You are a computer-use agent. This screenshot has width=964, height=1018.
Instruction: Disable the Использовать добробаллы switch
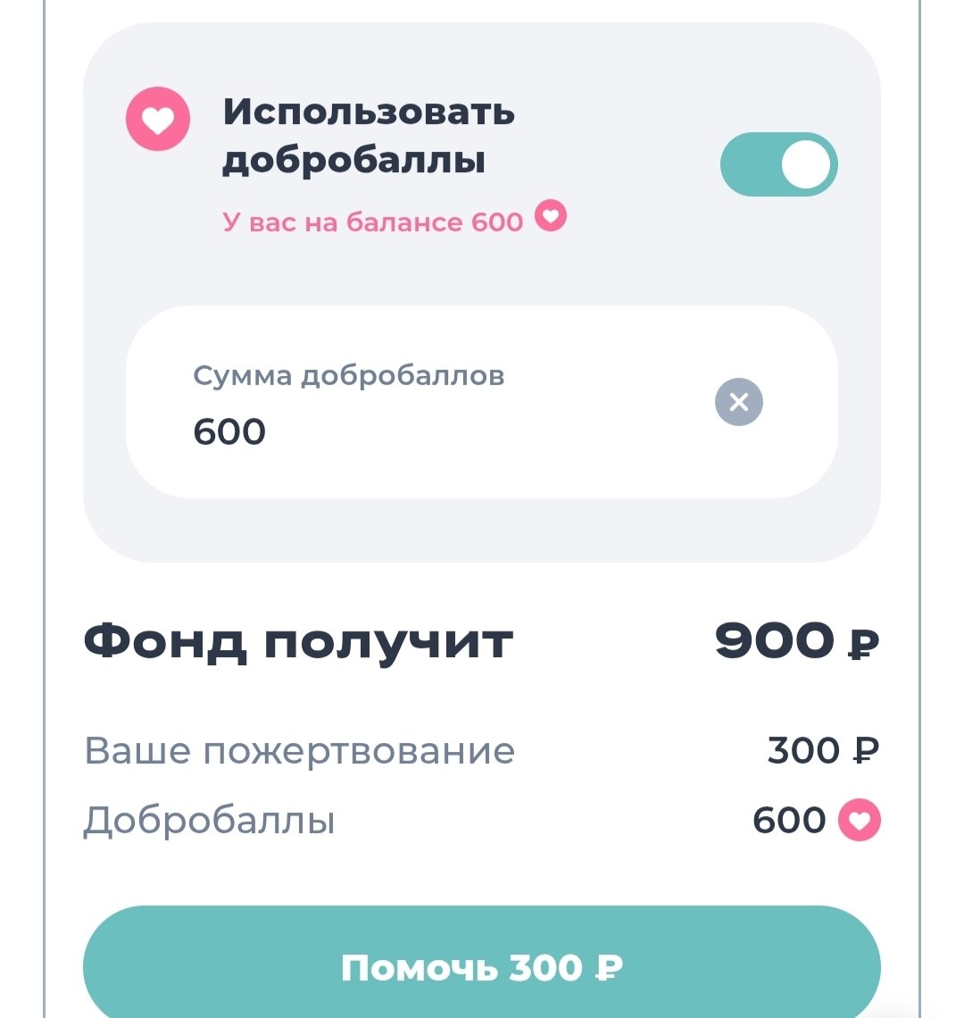[778, 165]
